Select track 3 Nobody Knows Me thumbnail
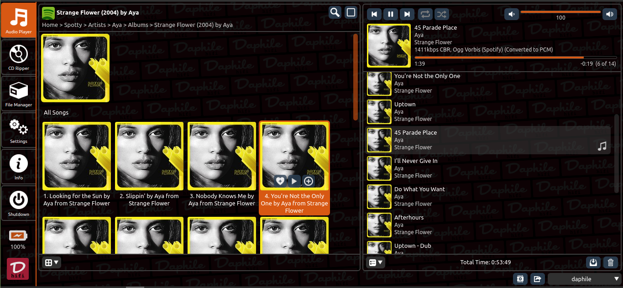Screen dimensions: 623x288 (222, 156)
